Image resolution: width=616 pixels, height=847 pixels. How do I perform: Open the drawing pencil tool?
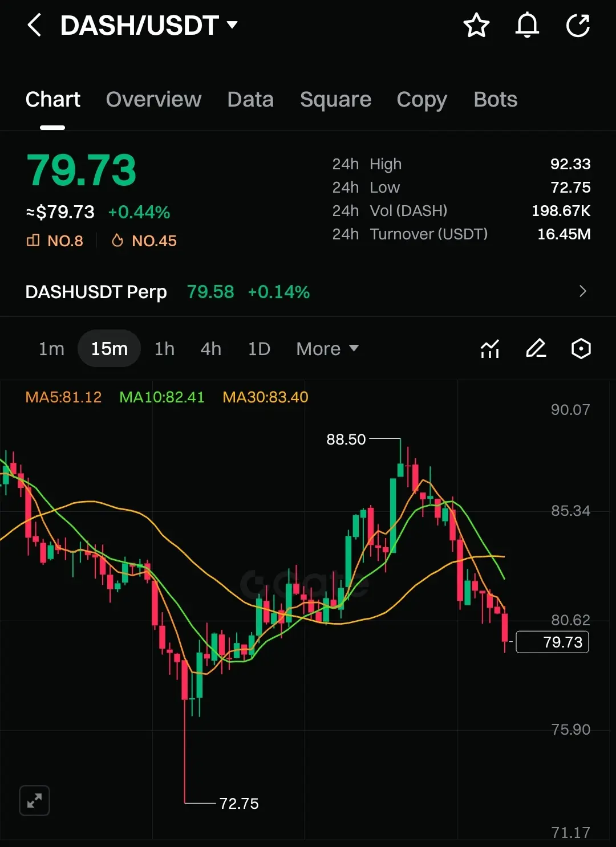536,348
